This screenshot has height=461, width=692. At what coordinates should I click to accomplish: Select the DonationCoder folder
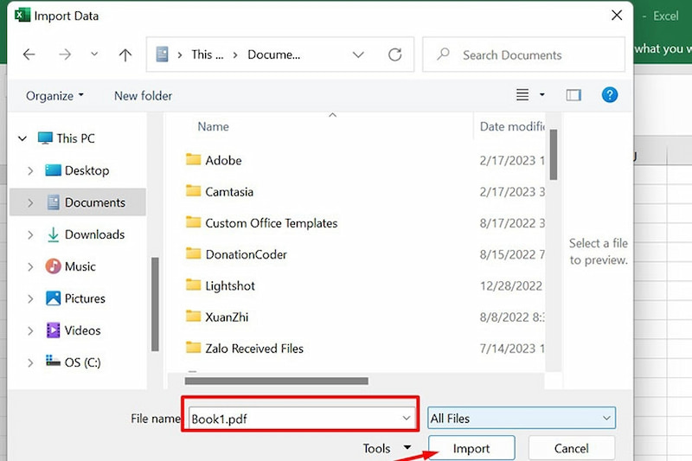point(247,254)
